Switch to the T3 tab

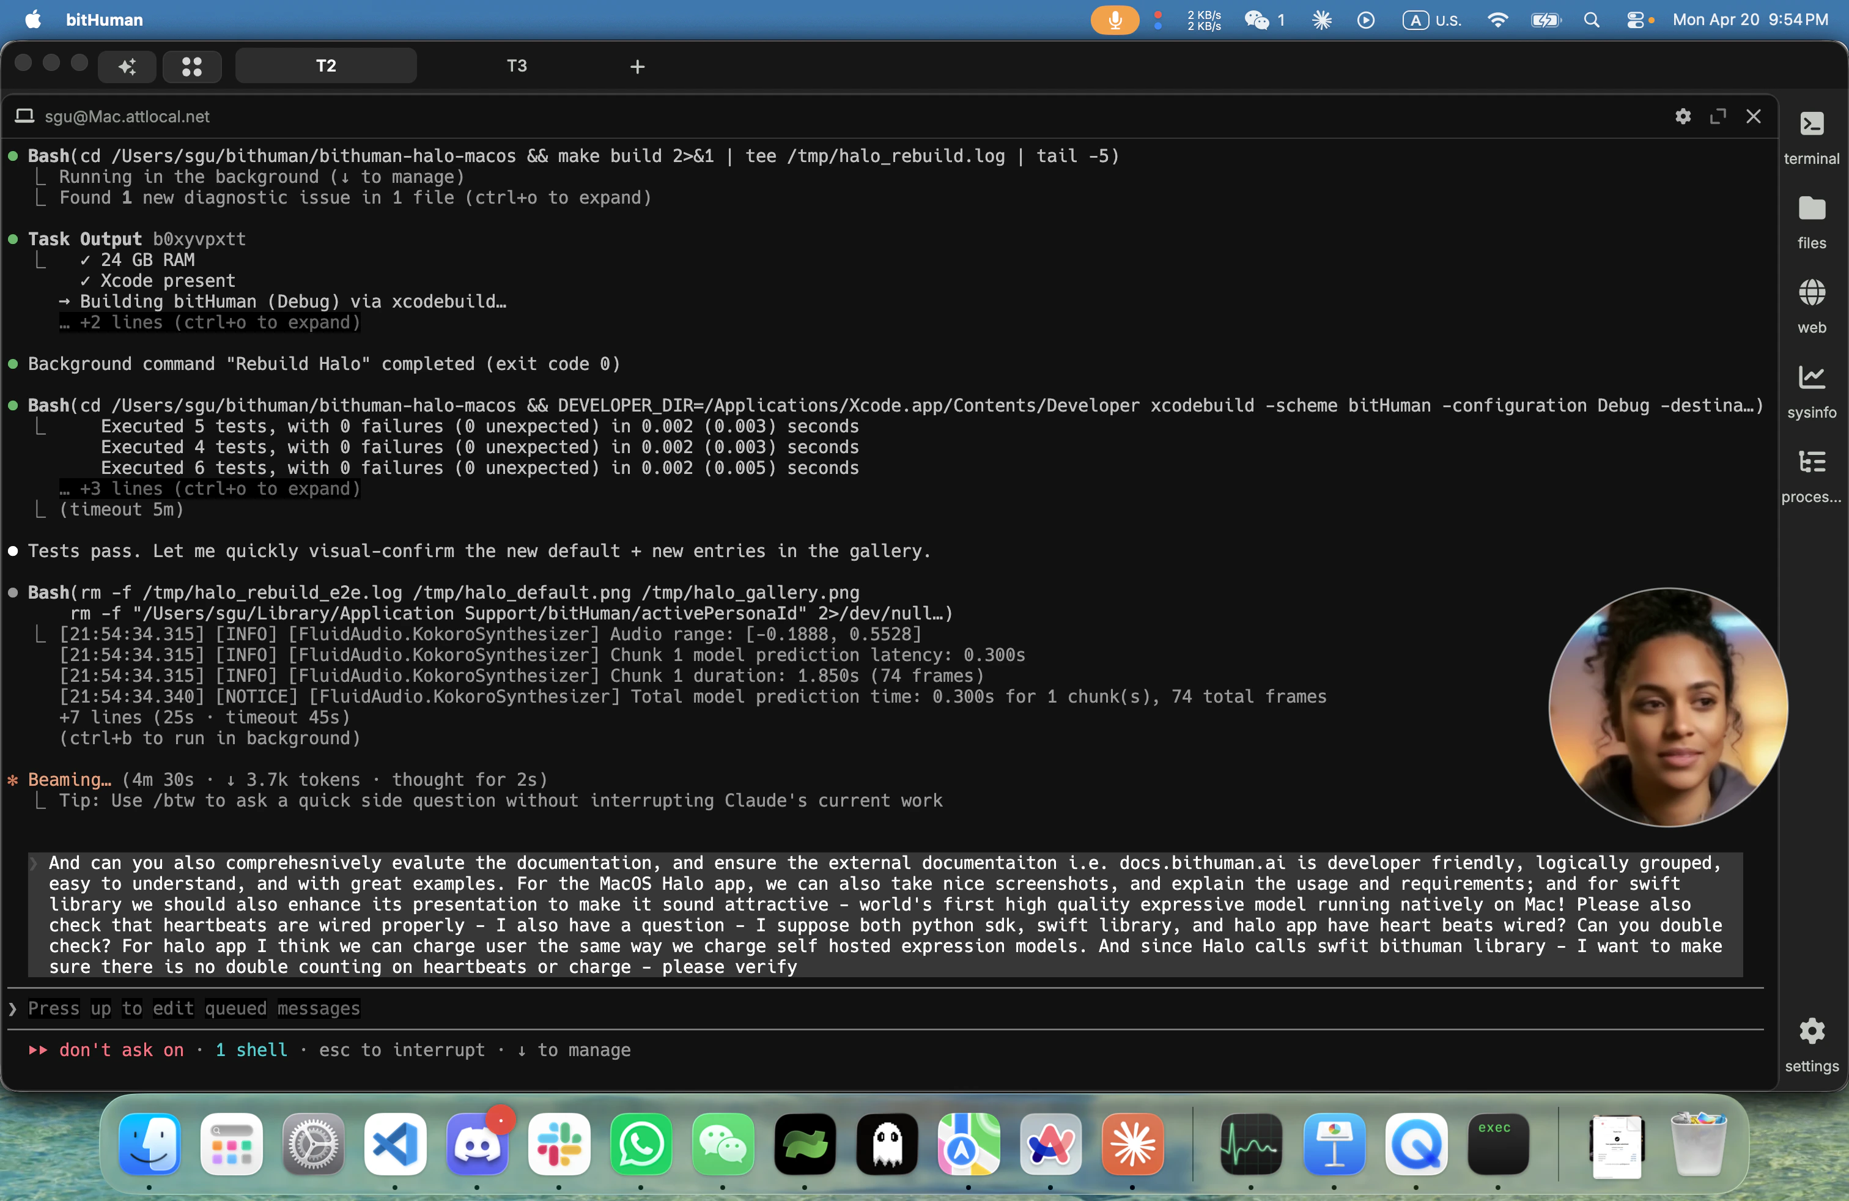[516, 66]
